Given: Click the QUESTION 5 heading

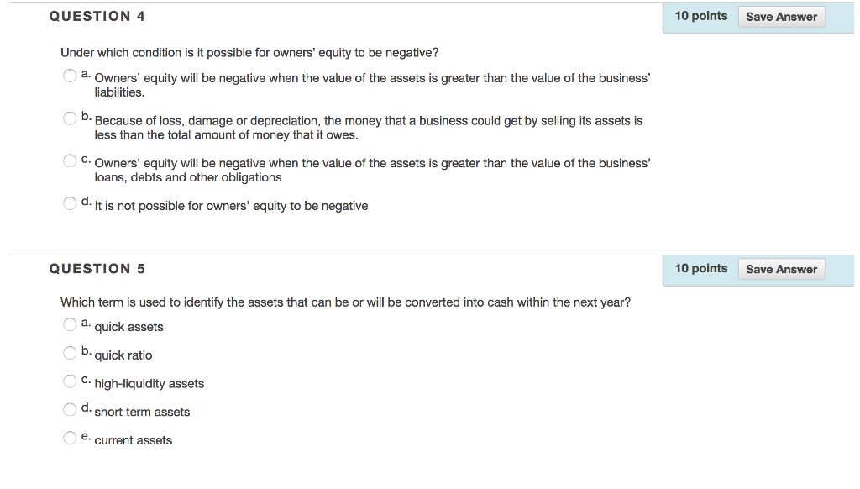Looking at the screenshot, I should pos(97,268).
